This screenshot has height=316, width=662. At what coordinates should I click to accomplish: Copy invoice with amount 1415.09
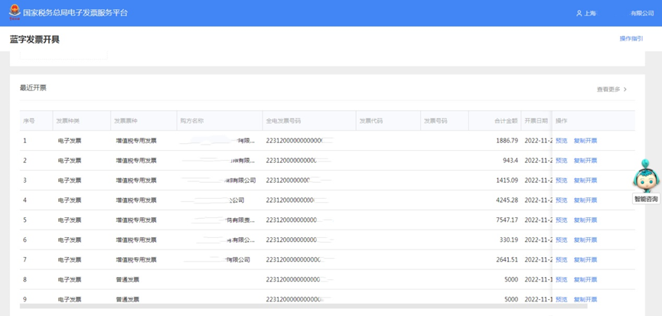[585, 181]
